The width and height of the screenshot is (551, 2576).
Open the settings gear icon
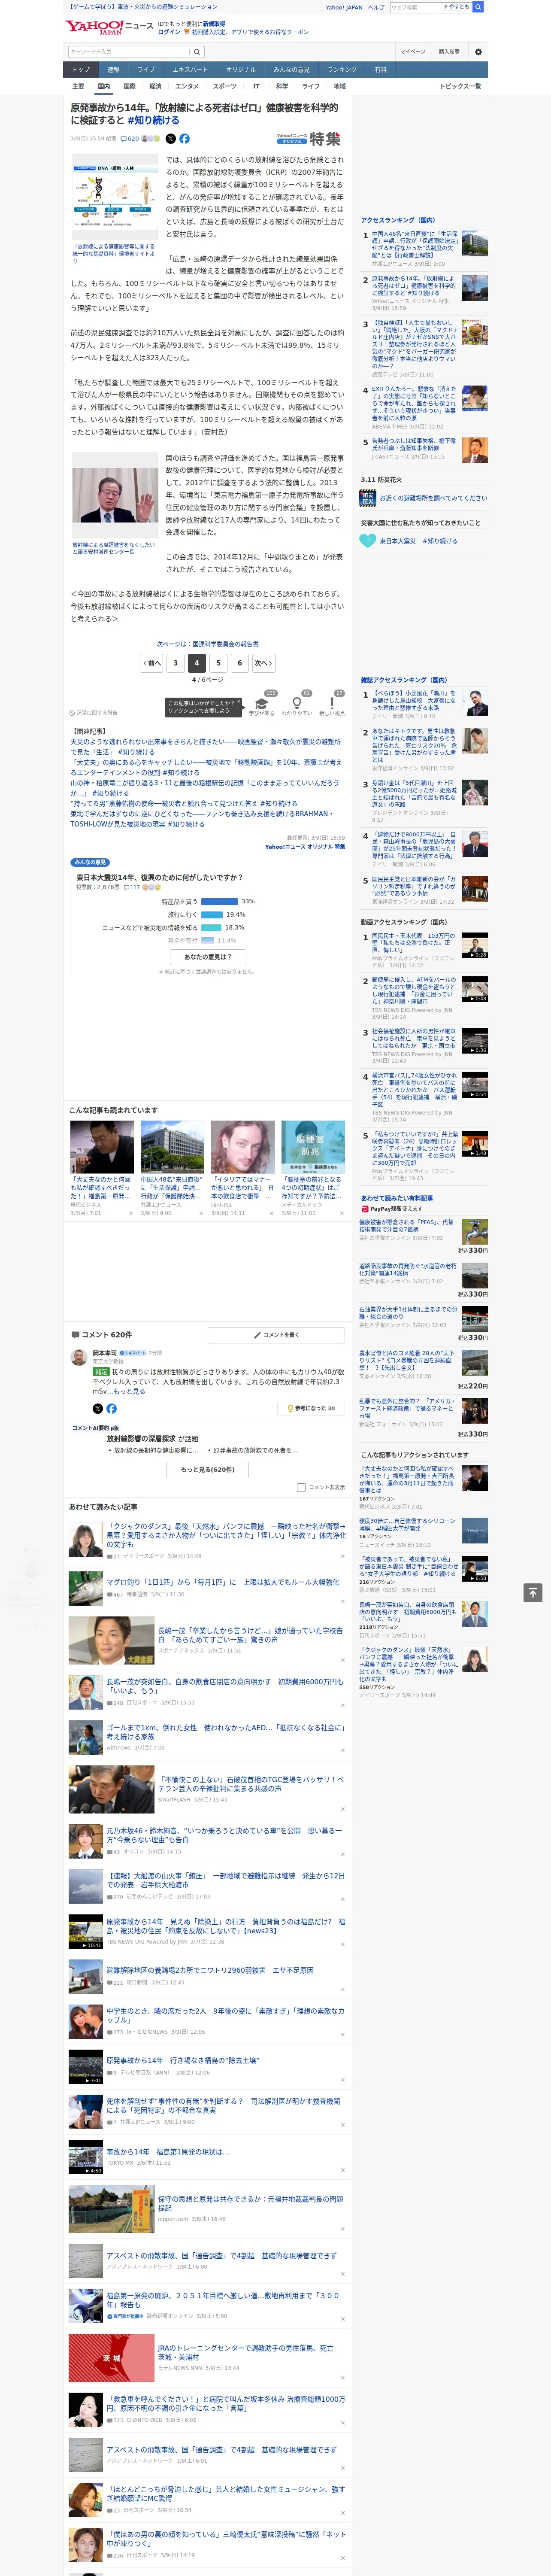[x=478, y=52]
